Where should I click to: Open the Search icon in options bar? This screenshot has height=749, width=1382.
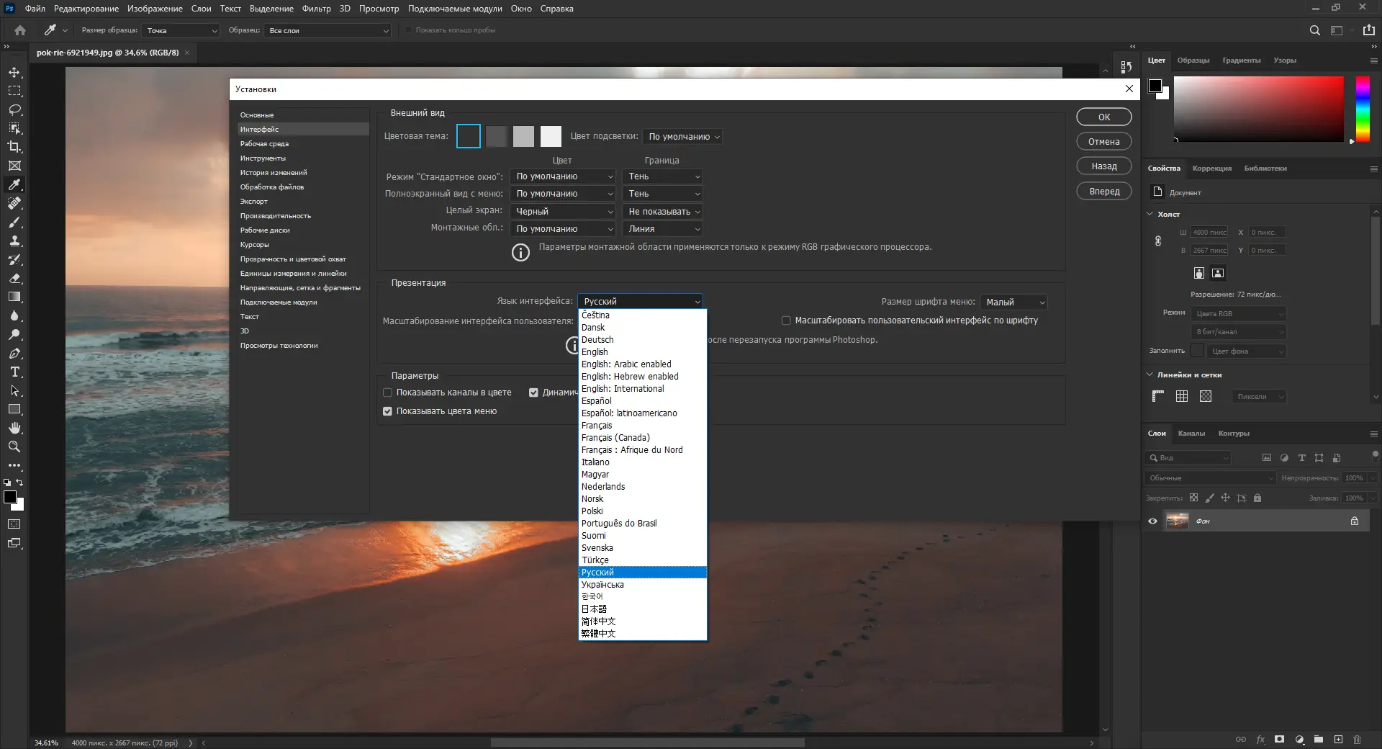(x=1314, y=30)
